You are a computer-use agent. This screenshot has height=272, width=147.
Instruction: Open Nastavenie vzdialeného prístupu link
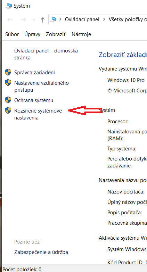point(41,86)
